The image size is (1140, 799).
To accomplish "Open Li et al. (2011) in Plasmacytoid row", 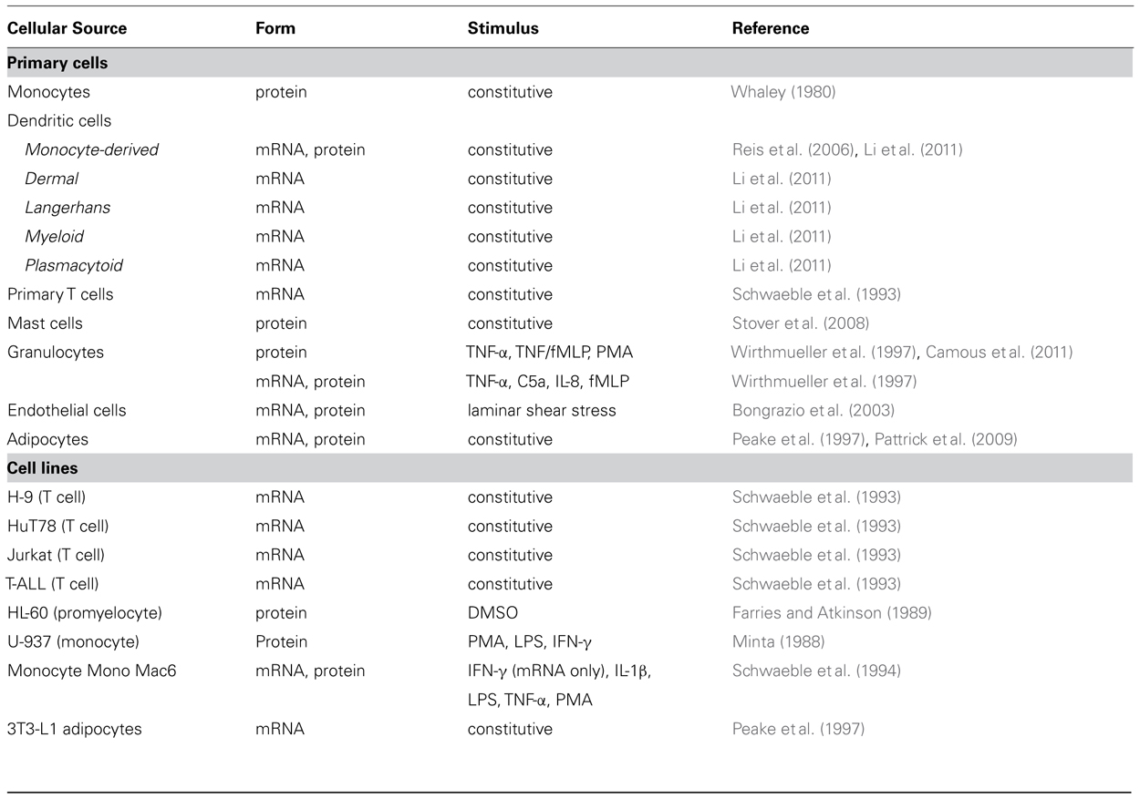I will pos(781,266).
